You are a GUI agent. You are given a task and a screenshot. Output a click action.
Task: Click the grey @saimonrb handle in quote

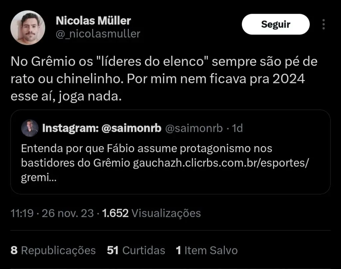coord(194,129)
